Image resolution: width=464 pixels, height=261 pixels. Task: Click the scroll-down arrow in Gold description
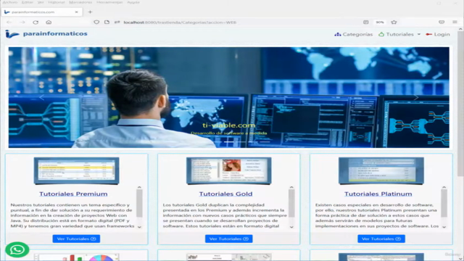(291, 227)
